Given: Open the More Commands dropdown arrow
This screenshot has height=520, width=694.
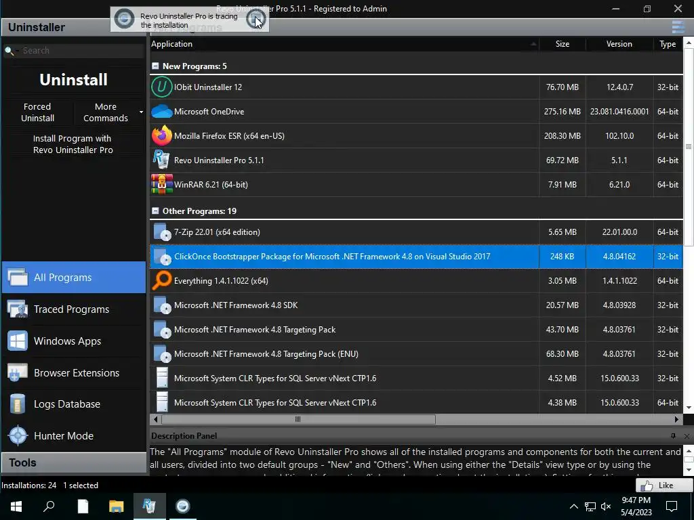Looking at the screenshot, I should pyautogui.click(x=141, y=112).
